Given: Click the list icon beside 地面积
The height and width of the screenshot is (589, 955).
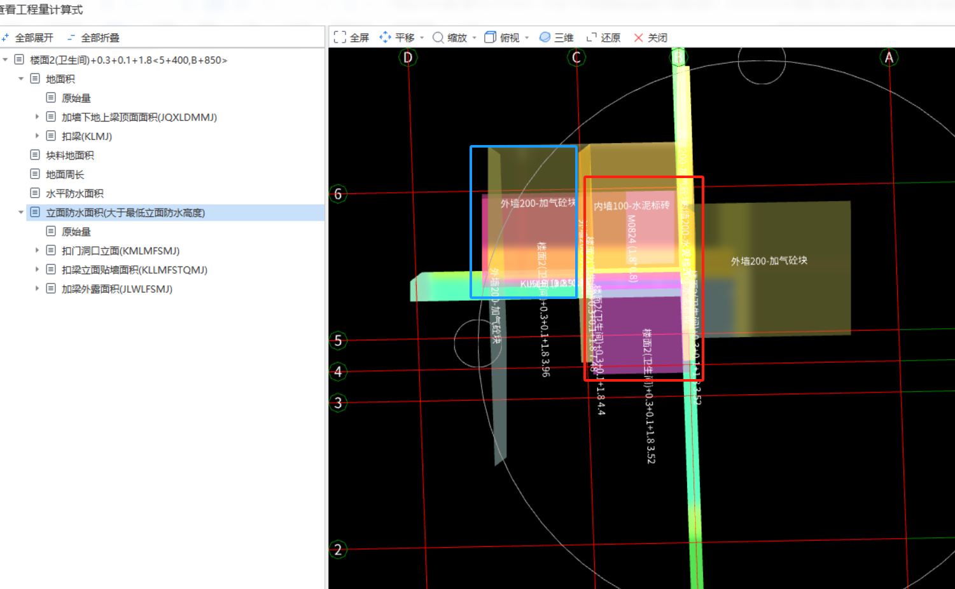Looking at the screenshot, I should click(35, 79).
